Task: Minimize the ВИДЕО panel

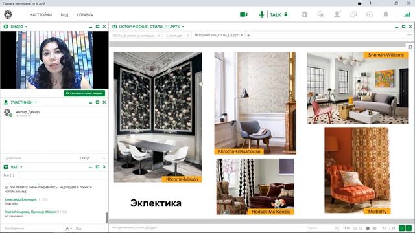Action: click(91, 27)
